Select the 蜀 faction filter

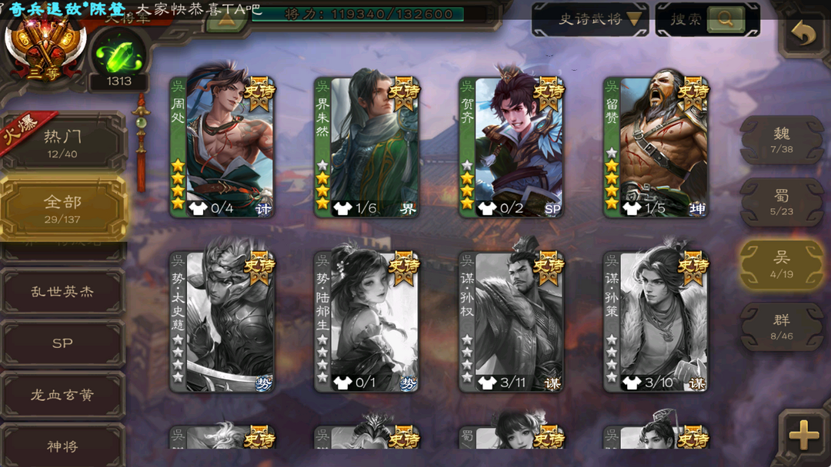(x=782, y=202)
